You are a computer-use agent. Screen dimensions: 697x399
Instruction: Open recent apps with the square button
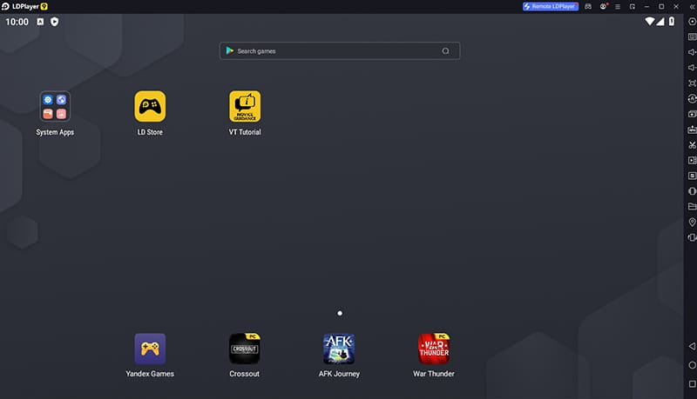pyautogui.click(x=692, y=384)
